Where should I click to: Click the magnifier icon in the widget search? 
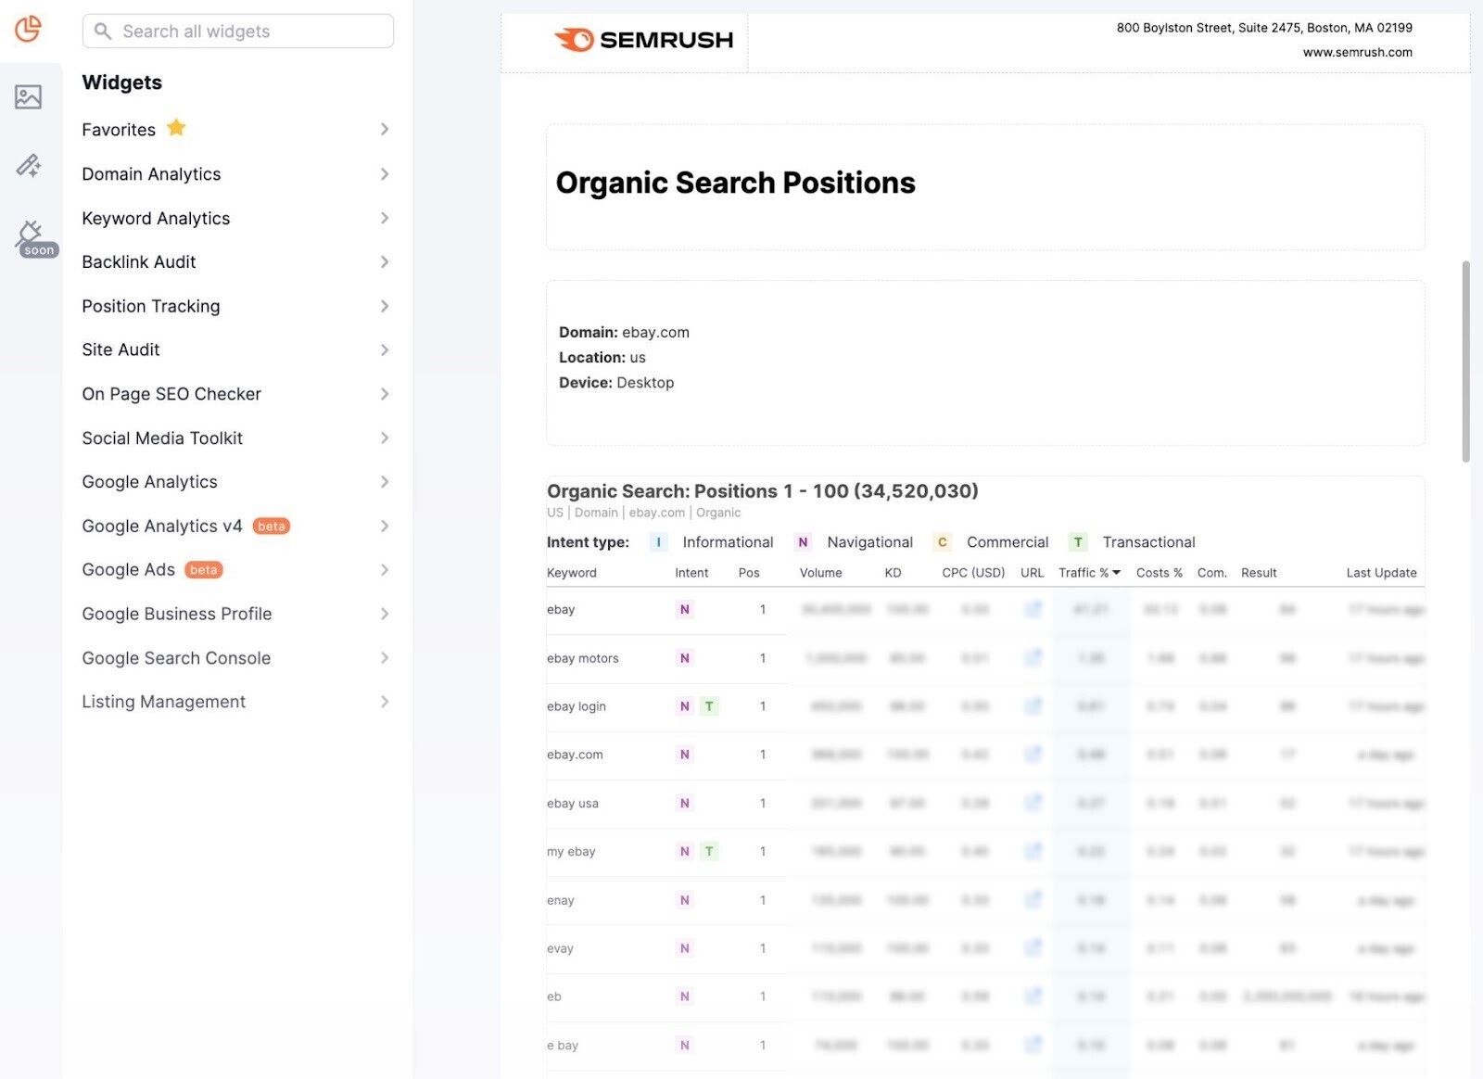pos(103,31)
